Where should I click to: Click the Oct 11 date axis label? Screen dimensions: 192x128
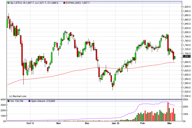(30, 123)
